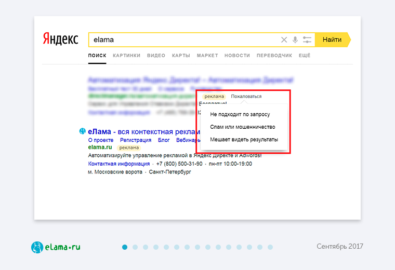
Task: Click the microphone voice search icon
Action: (x=295, y=40)
